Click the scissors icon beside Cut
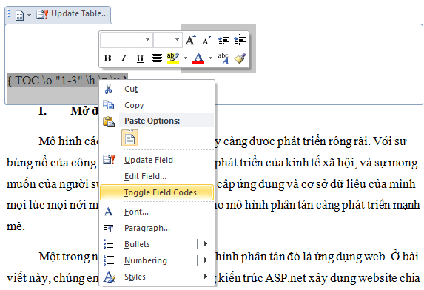This screenshot has width=424, height=290. (x=109, y=89)
